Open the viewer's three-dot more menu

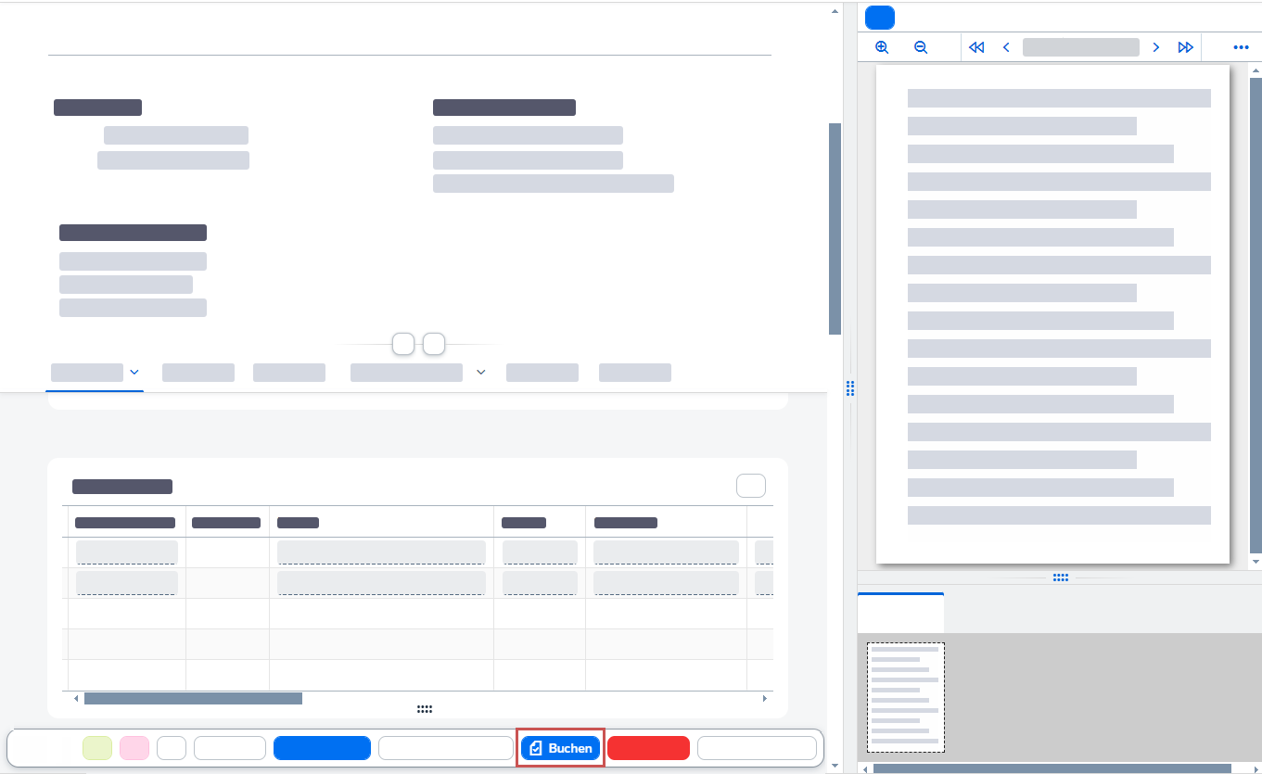1241,47
